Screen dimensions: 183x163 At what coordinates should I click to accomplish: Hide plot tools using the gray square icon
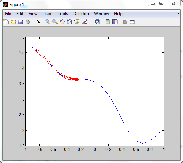[x=125, y=22]
